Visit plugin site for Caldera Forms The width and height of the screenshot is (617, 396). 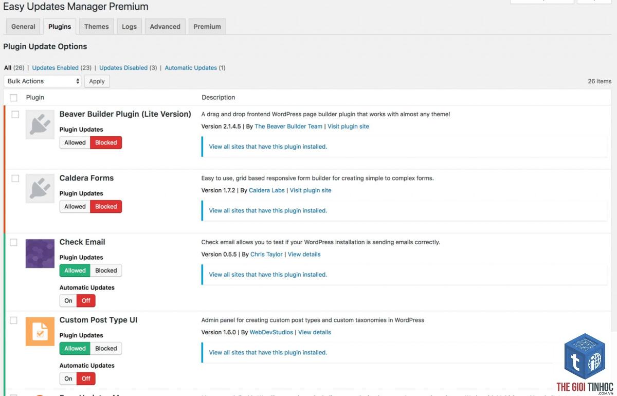[x=311, y=190]
